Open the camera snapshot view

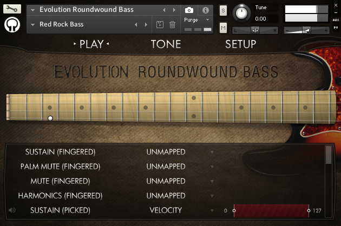[189, 10]
